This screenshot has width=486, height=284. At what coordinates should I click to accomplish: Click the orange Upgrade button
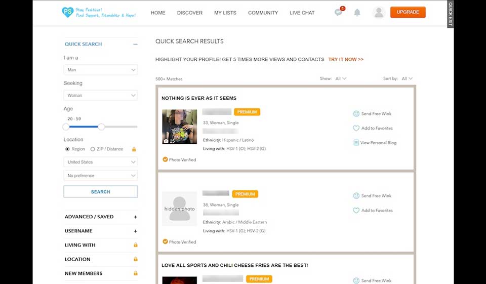tap(408, 12)
